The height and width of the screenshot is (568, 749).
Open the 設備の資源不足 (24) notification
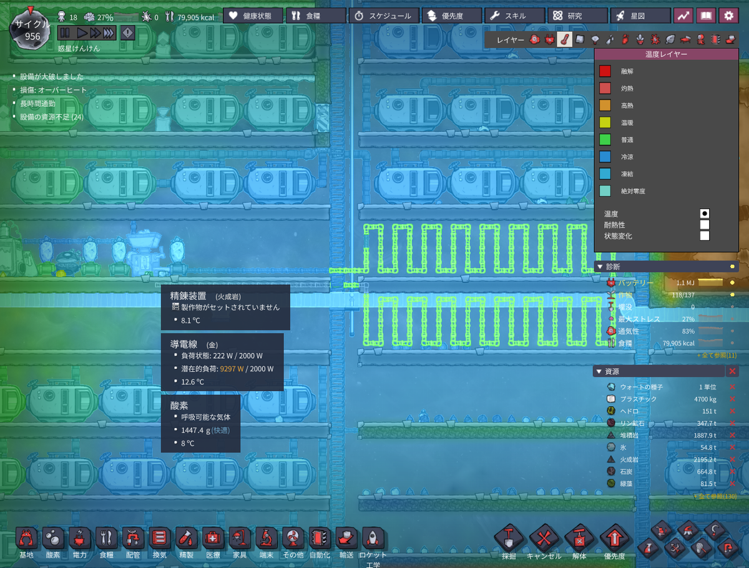tap(51, 117)
